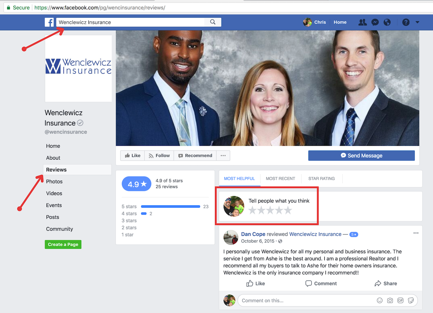Like Dan Cope's review
This screenshot has height=313, width=433.
255,283
